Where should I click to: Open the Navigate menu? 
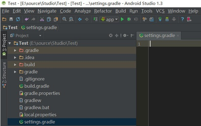[x=47, y=11]
